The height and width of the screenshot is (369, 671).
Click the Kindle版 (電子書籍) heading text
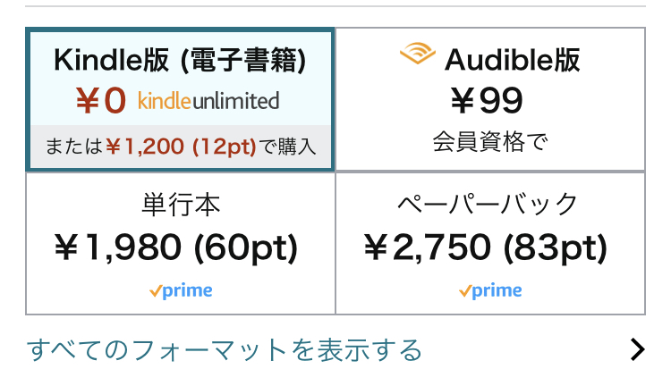point(180,60)
